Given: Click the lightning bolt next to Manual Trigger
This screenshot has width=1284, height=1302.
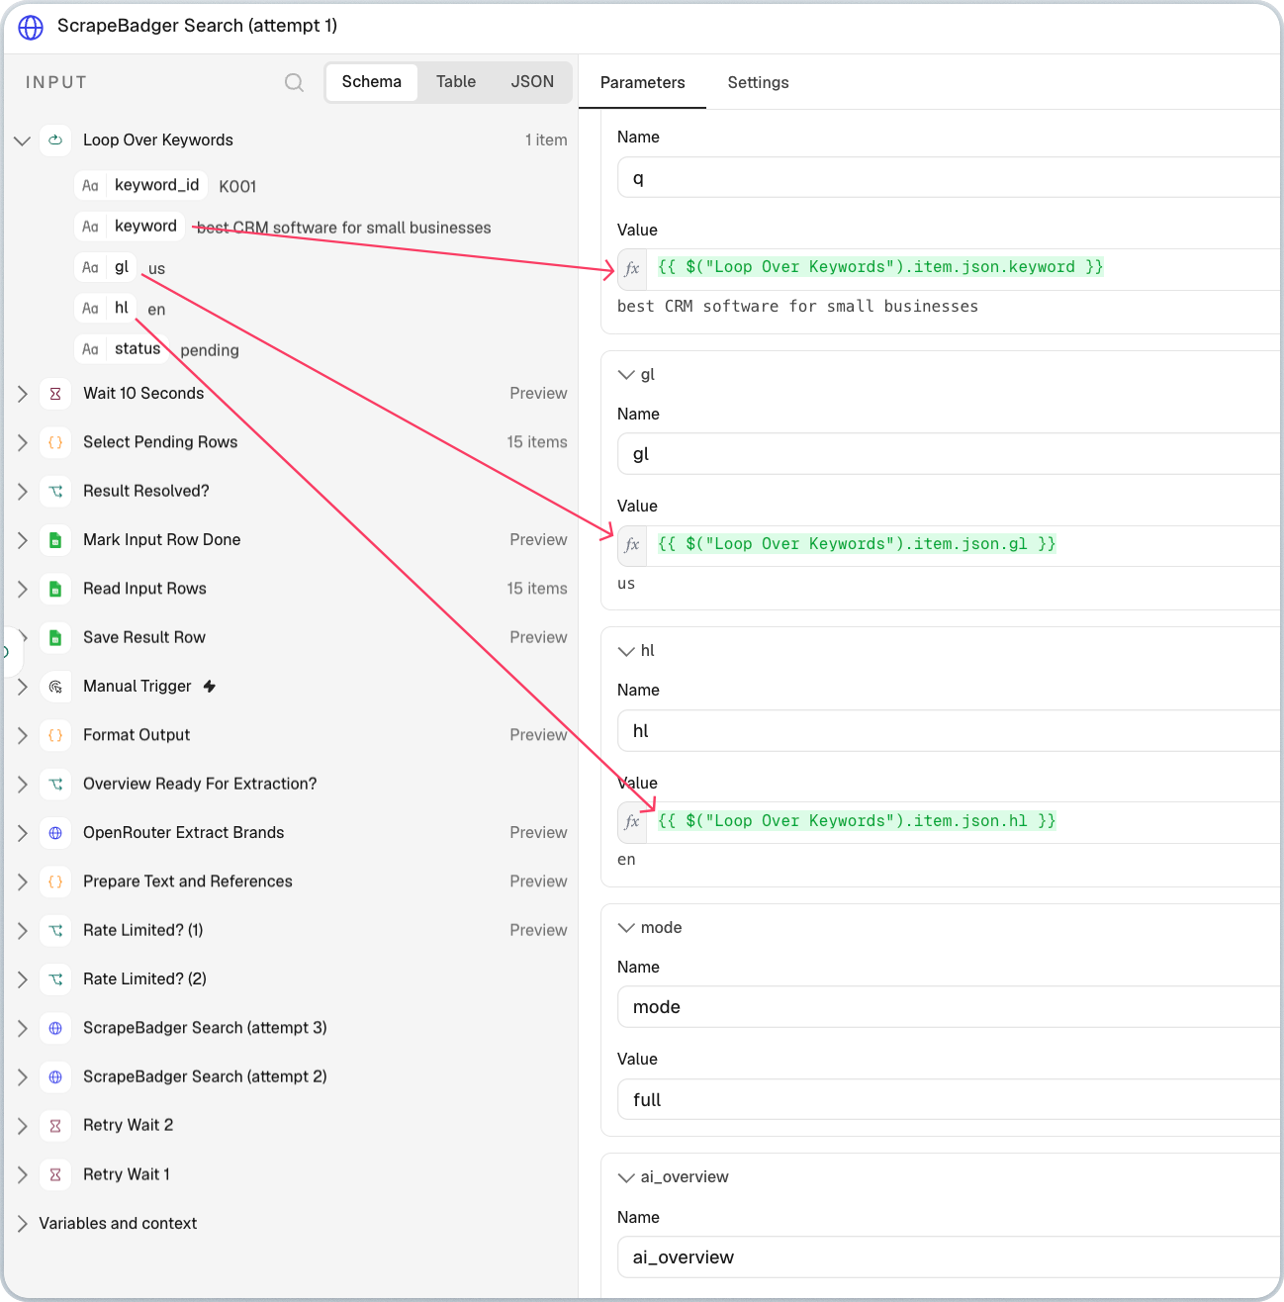Looking at the screenshot, I should pos(210,686).
